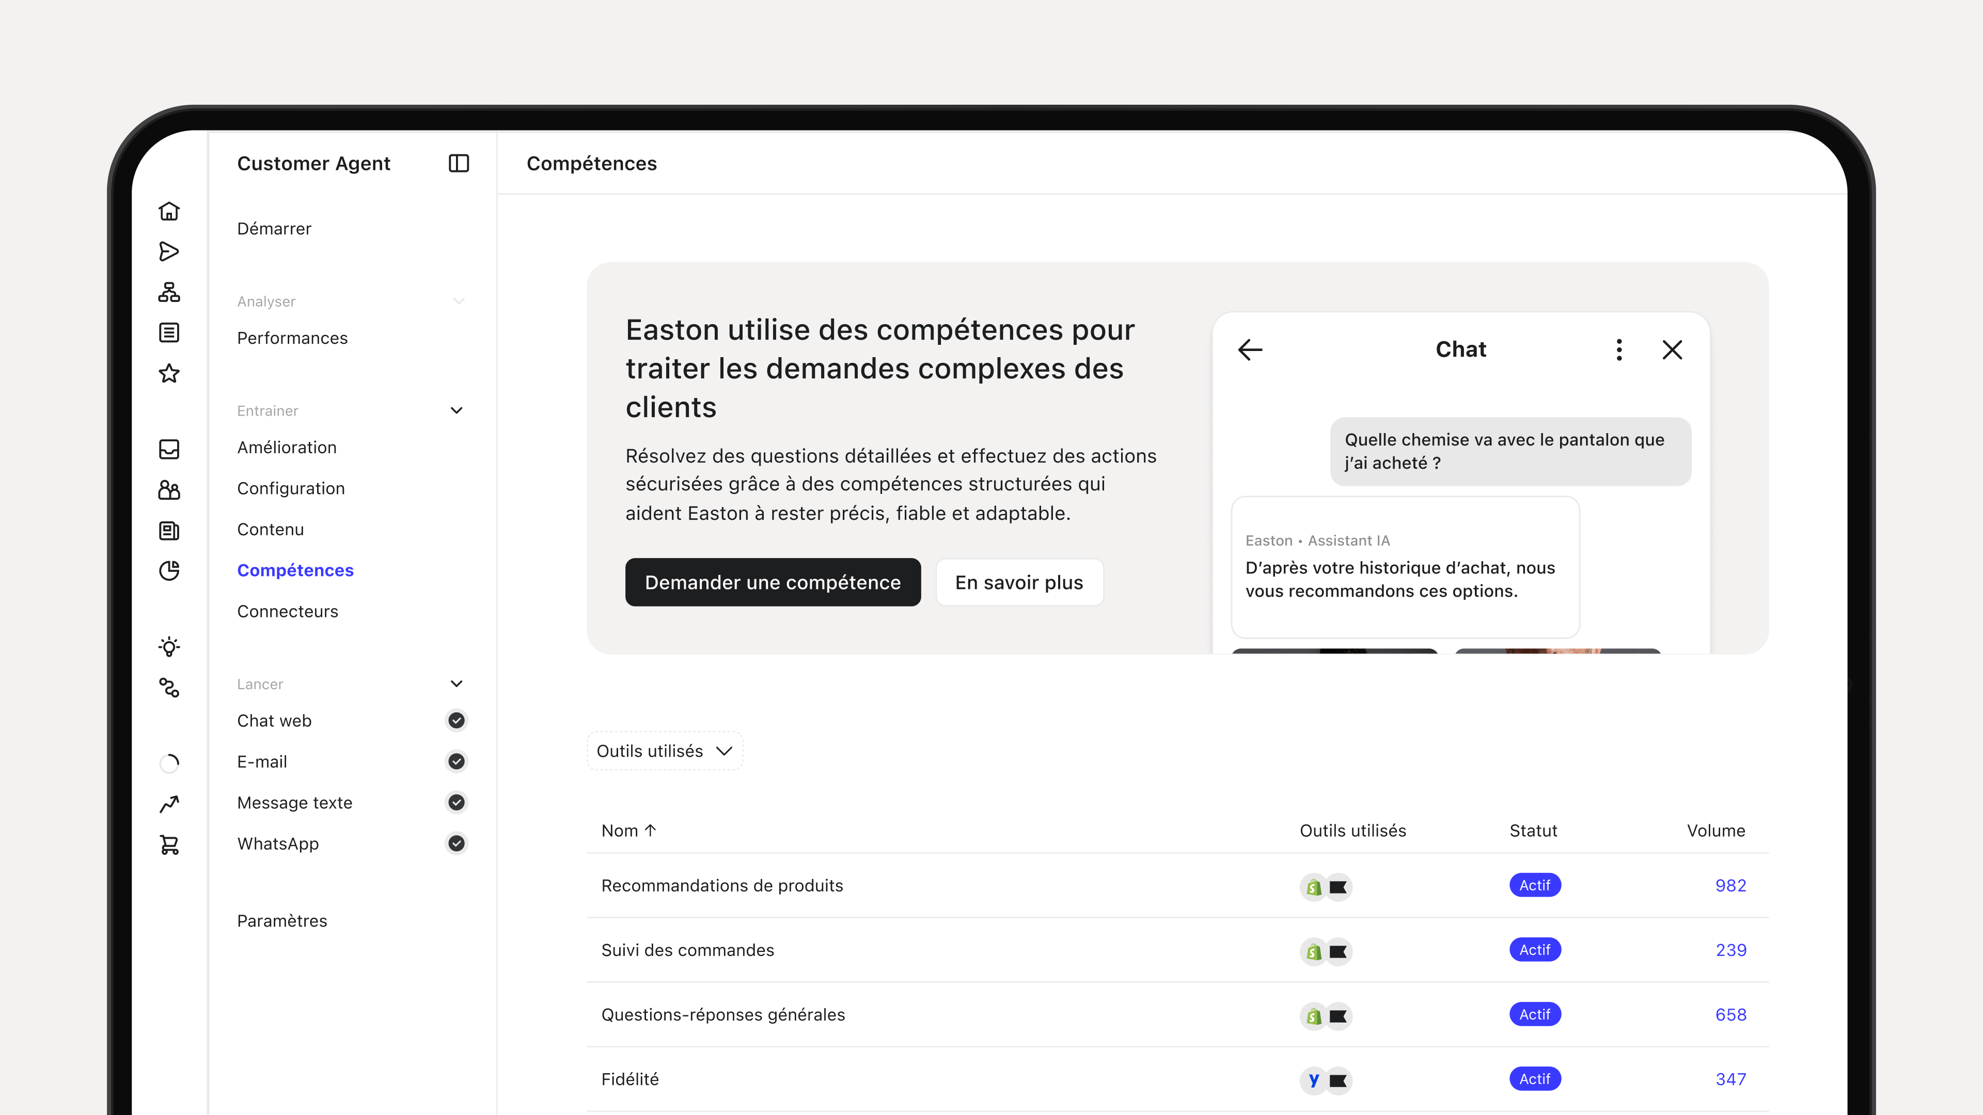Screen dimensions: 1983x1115
Task: Open the Recommandations de produits skill
Action: [x=722, y=885]
